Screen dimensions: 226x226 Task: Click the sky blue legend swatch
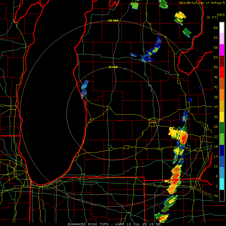click(222, 173)
